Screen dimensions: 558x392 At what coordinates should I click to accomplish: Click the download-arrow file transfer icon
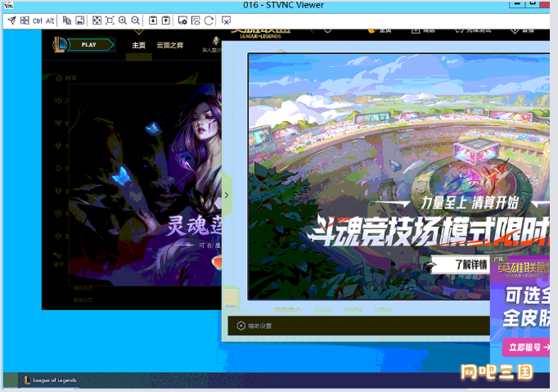[x=153, y=20]
